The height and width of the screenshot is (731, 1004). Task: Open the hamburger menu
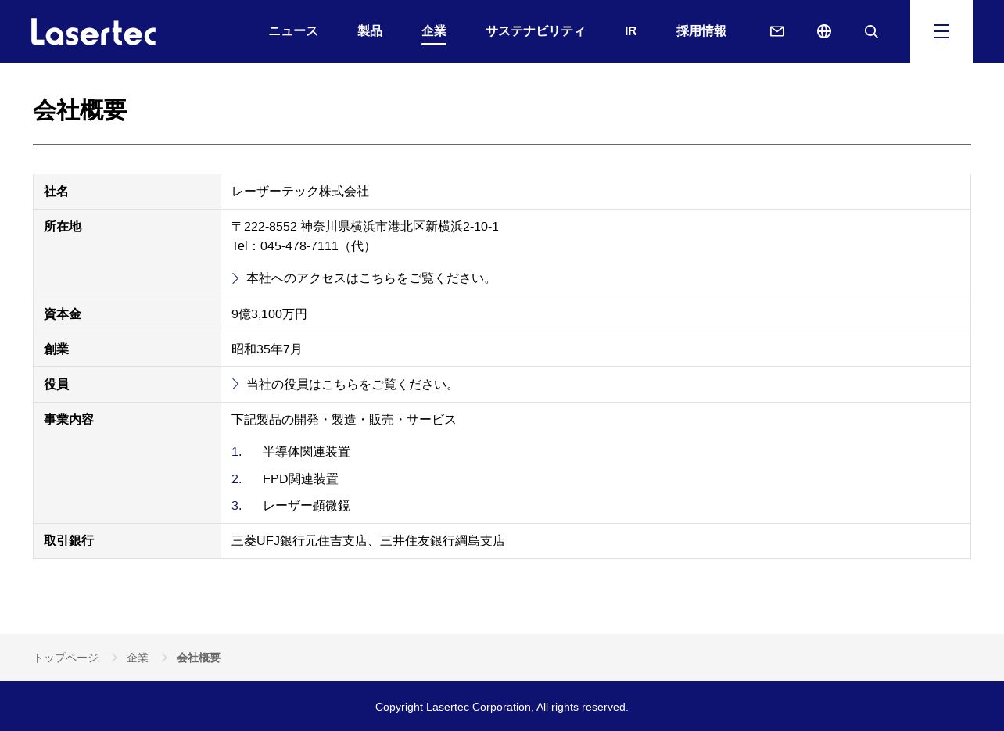pyautogui.click(x=941, y=31)
